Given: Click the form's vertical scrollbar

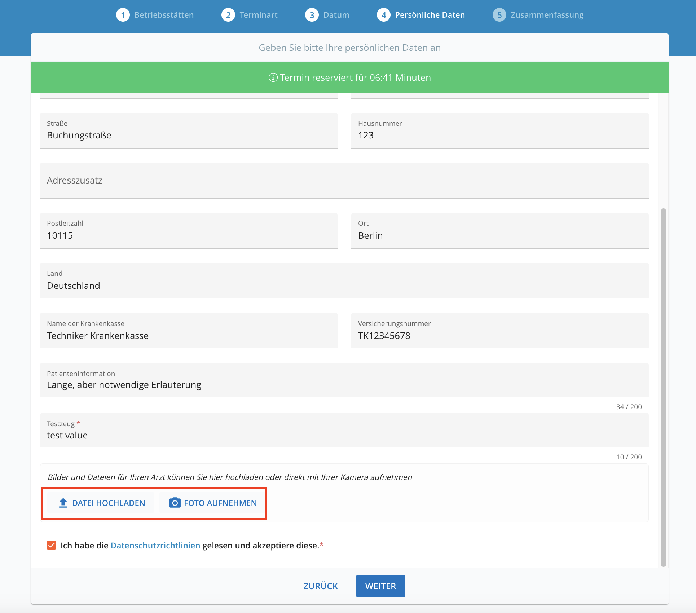Looking at the screenshot, I should click(x=664, y=388).
